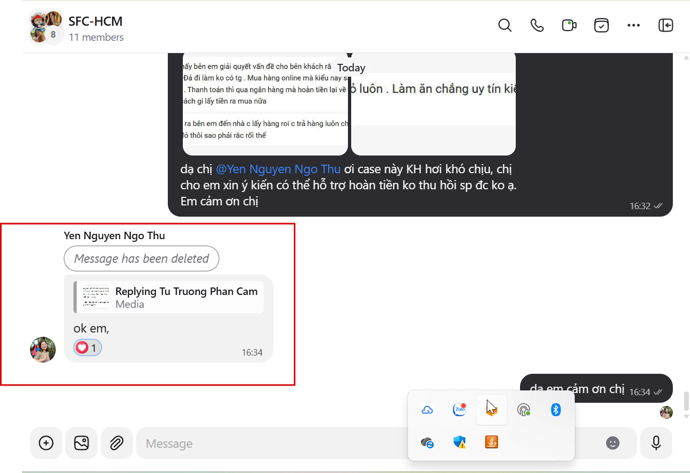Start a voice call with SFC-HCM

pos(537,25)
